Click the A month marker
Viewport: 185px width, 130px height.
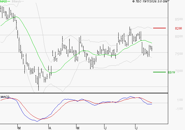click(50, 128)
